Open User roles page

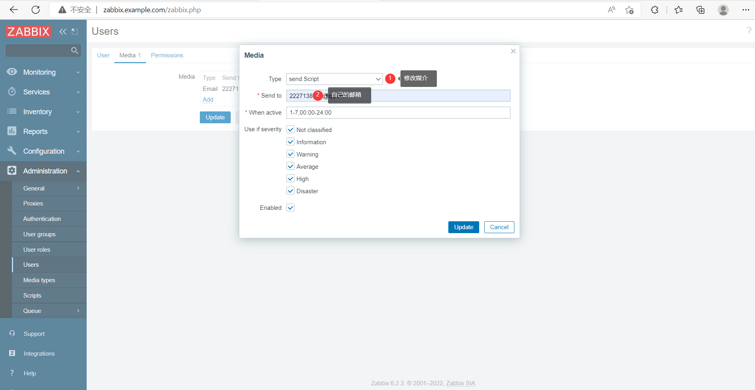point(49,250)
